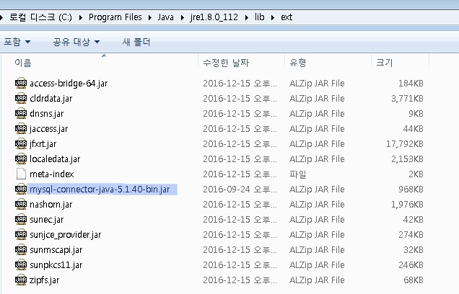The width and height of the screenshot is (459, 294).
Task: Select file name sunmscapi.jar
Action: pos(56,250)
